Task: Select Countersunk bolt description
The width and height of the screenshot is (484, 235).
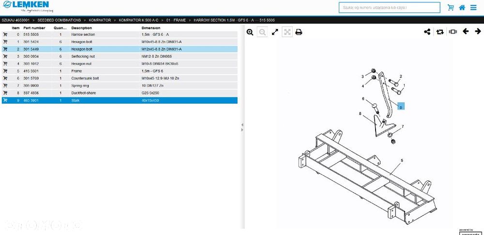Action: (x=85, y=78)
